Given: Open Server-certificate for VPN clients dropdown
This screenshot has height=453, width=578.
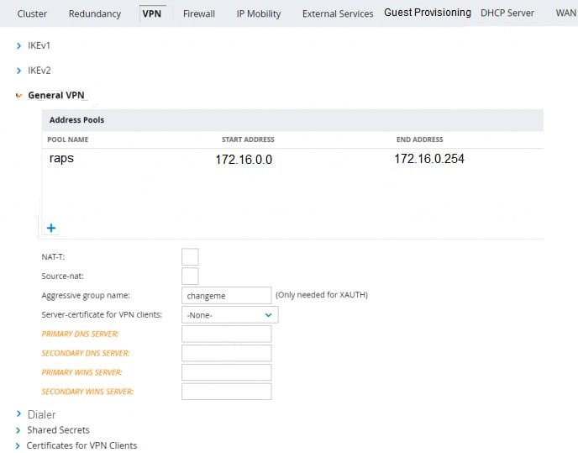Looking at the screenshot, I should tap(229, 314).
